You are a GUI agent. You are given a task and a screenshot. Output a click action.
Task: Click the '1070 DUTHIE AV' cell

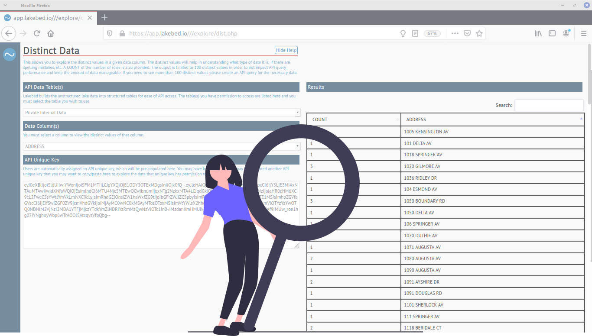[x=493, y=236]
